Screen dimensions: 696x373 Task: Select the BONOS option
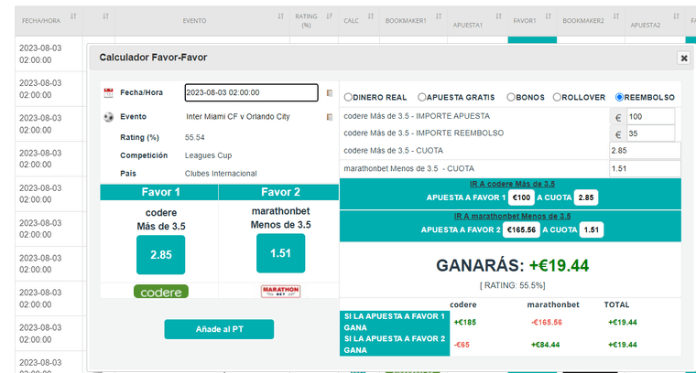click(511, 97)
